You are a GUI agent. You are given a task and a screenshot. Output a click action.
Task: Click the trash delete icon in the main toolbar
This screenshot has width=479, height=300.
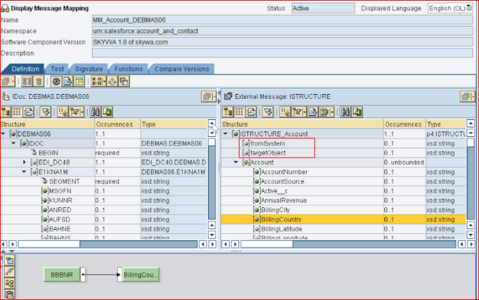point(39,81)
